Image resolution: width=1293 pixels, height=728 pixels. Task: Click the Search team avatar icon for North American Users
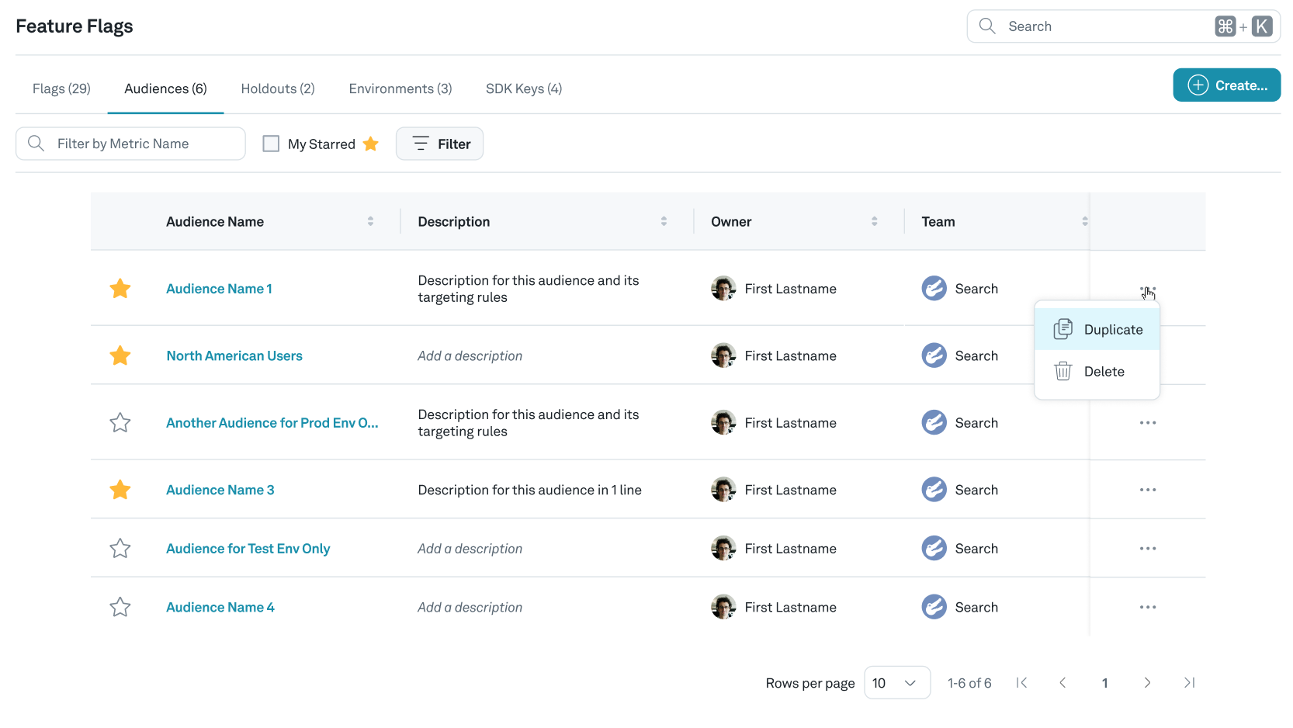click(x=934, y=355)
